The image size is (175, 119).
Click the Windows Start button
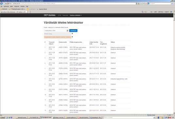(x=3, y=118)
